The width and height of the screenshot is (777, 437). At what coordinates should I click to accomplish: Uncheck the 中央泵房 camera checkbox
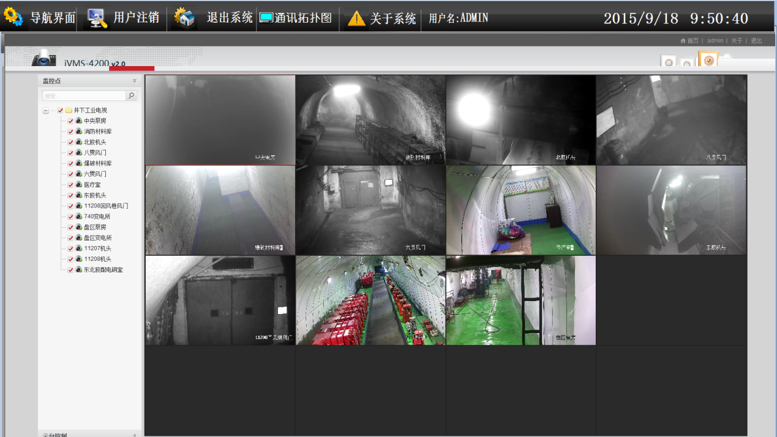[70, 121]
